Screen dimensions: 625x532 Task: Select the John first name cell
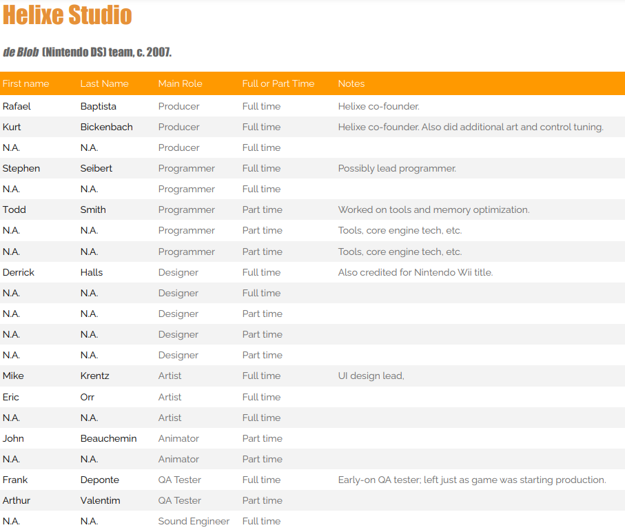tap(13, 439)
